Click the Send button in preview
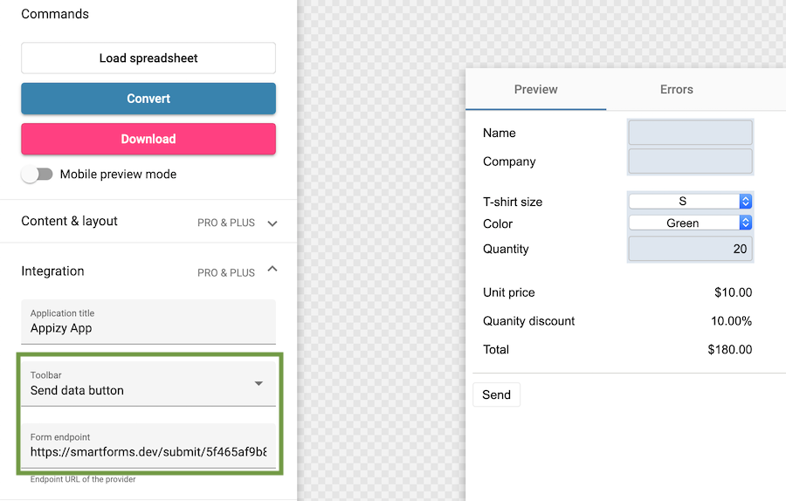The image size is (786, 501). point(496,395)
